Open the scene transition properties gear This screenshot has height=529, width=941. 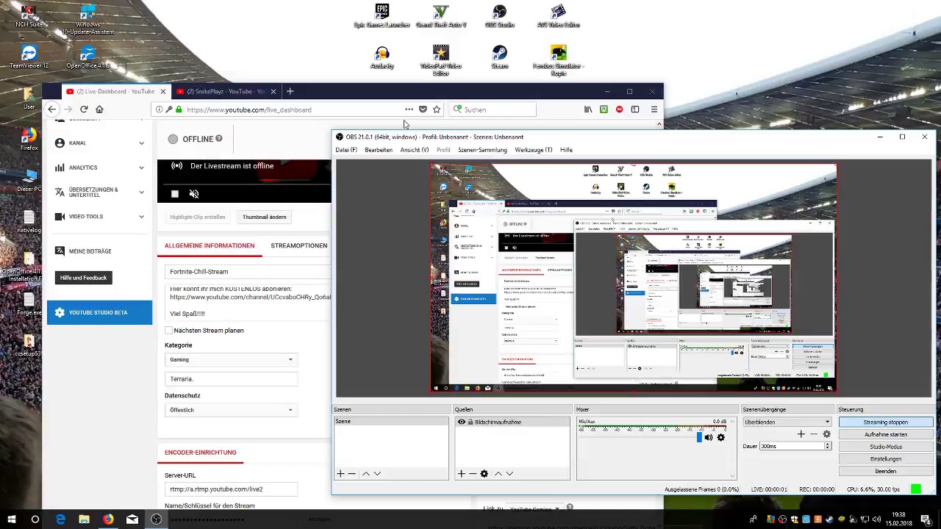826,434
